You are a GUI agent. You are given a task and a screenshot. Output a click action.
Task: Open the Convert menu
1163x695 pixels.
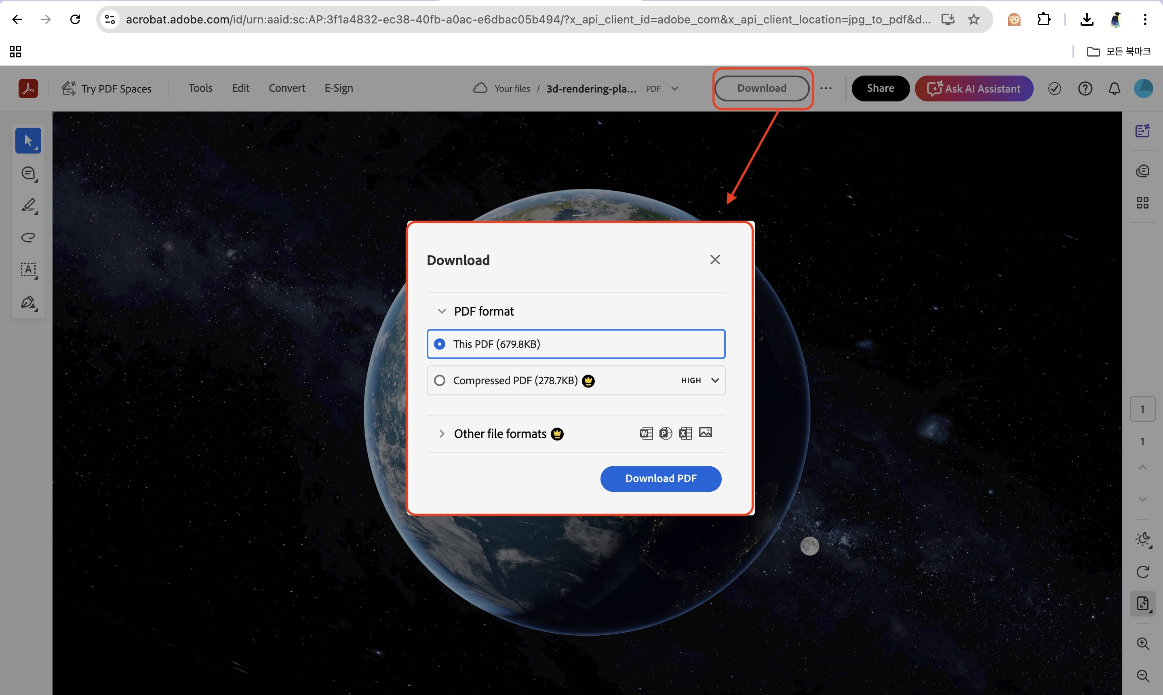(287, 88)
